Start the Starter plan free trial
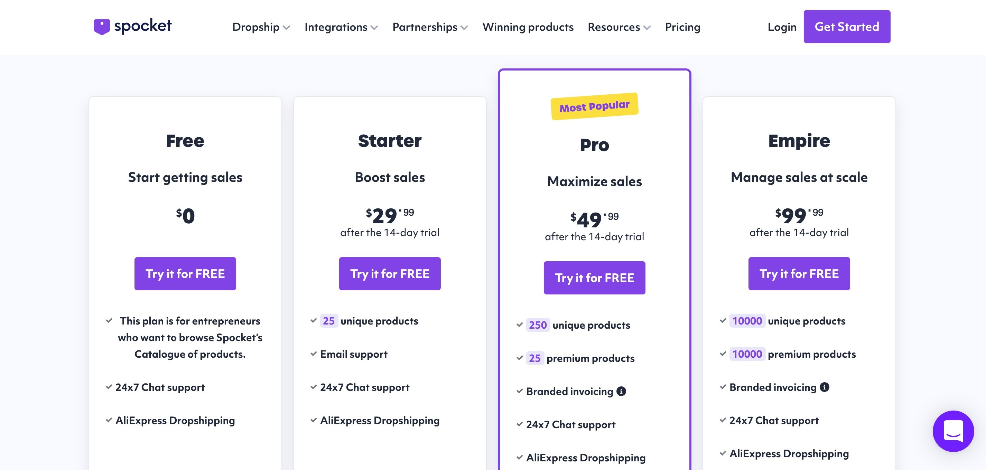Screen dimensions: 986x470 tap(389, 274)
